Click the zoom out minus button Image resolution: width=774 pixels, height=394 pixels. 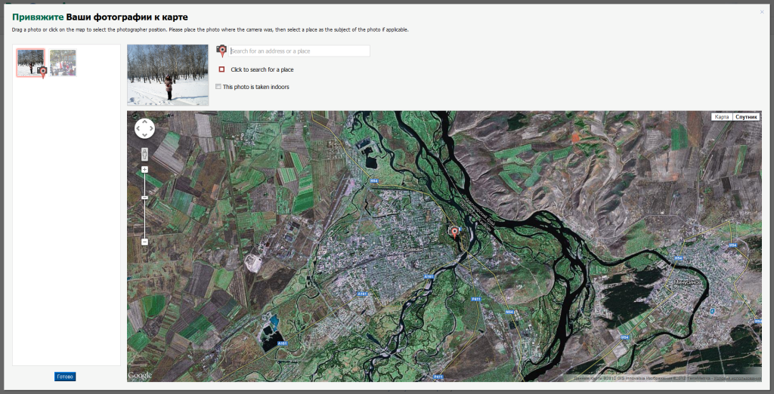coord(144,242)
